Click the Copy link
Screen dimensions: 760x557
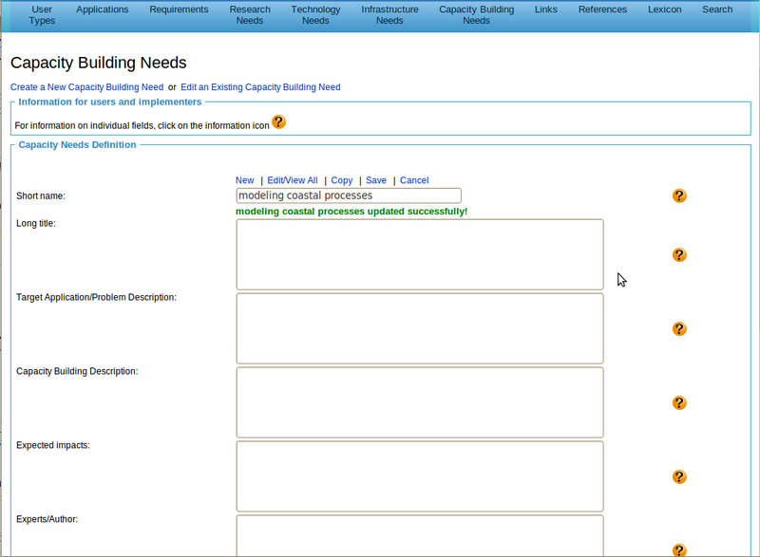click(x=342, y=180)
